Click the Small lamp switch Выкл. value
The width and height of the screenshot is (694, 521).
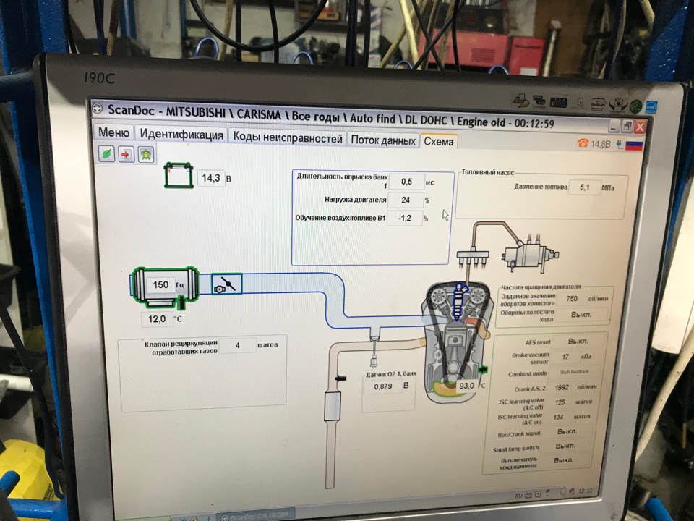pyautogui.click(x=565, y=446)
